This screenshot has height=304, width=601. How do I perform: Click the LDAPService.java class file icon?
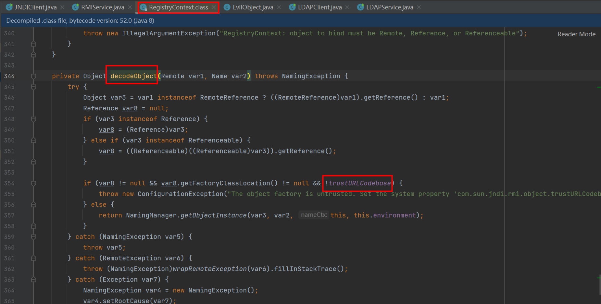tap(361, 7)
